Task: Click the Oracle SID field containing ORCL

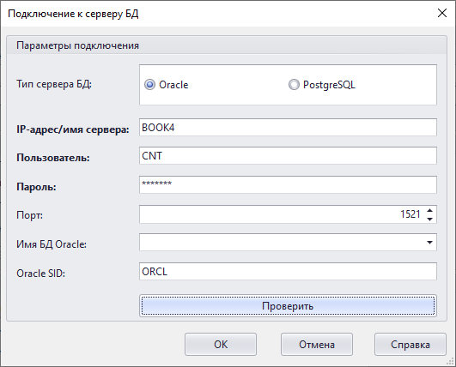Action: click(x=288, y=272)
